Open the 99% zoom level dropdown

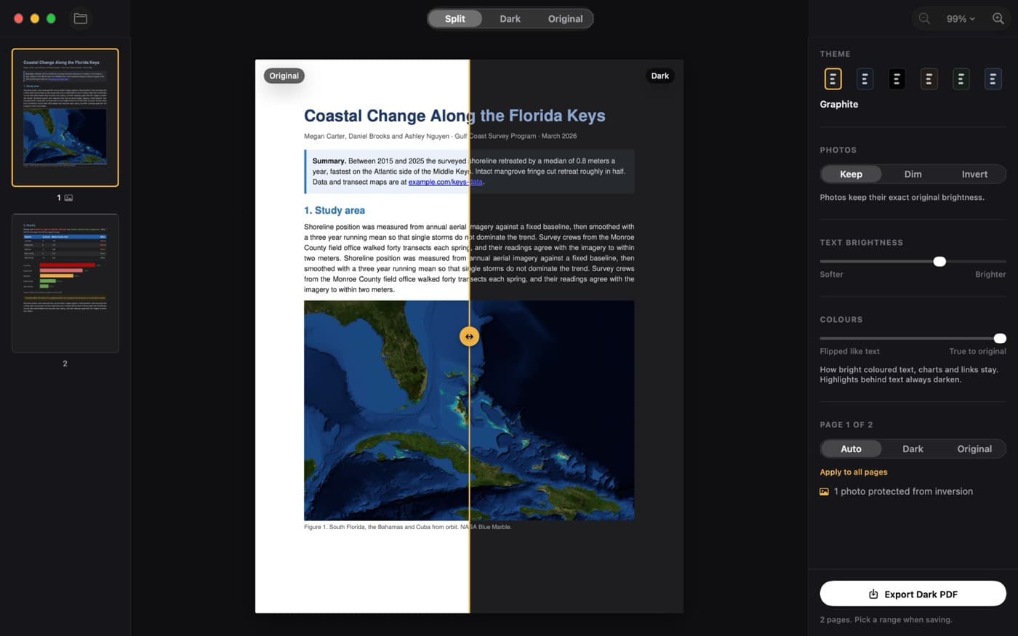pos(961,19)
